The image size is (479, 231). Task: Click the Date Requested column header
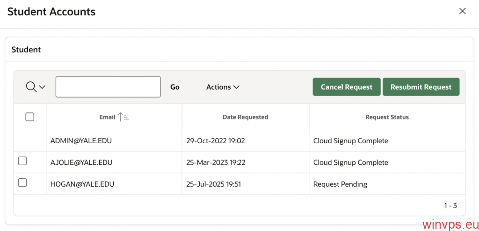click(245, 117)
